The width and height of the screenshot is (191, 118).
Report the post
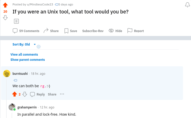point(136,31)
